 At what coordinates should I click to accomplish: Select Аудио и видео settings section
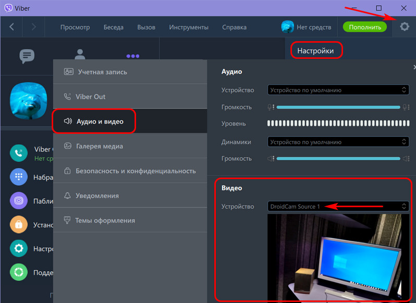[x=130, y=121]
